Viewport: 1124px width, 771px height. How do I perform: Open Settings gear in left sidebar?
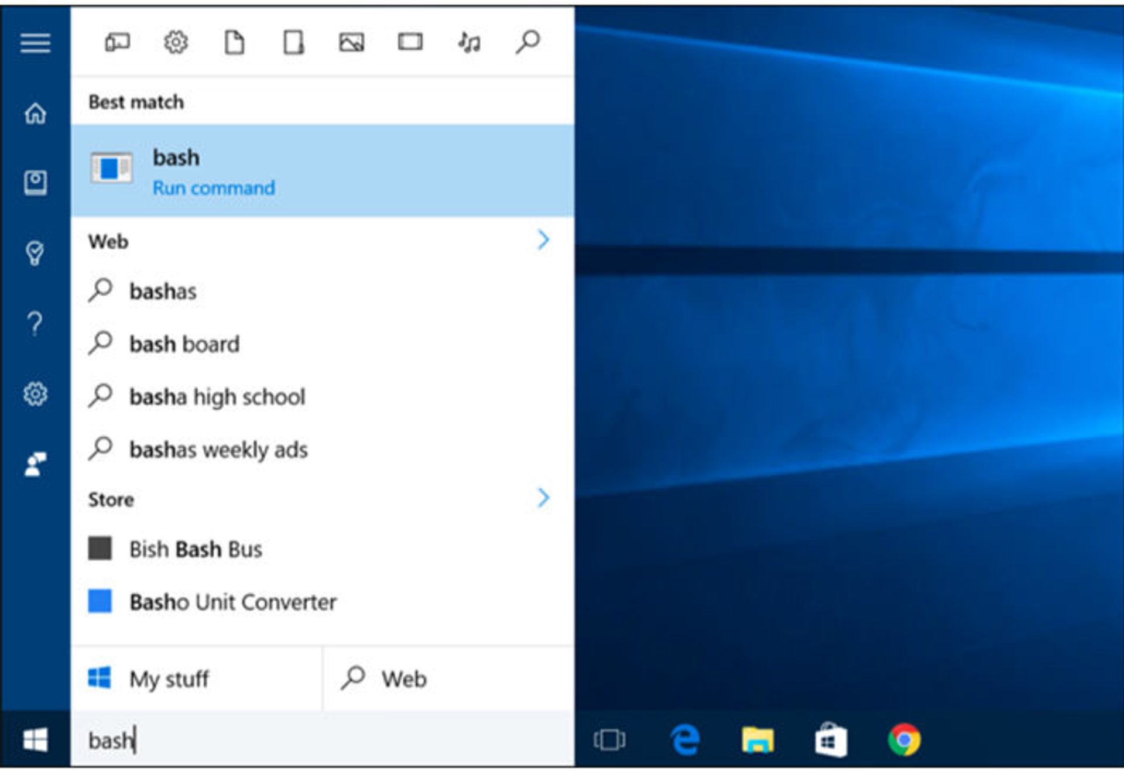click(35, 394)
